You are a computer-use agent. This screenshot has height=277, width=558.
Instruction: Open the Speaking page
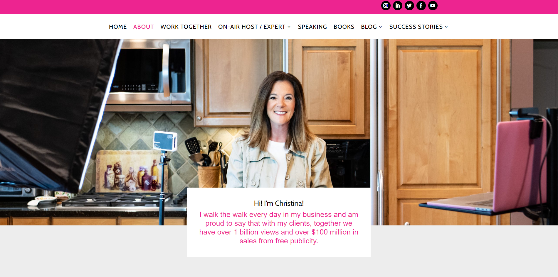[x=312, y=27]
